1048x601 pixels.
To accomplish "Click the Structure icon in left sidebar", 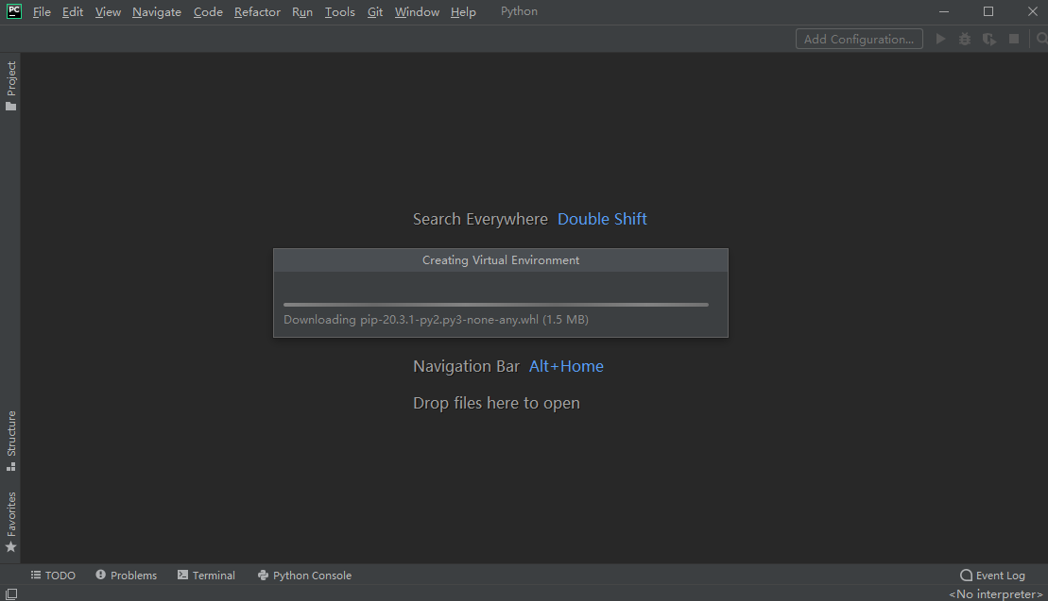I will (x=10, y=466).
